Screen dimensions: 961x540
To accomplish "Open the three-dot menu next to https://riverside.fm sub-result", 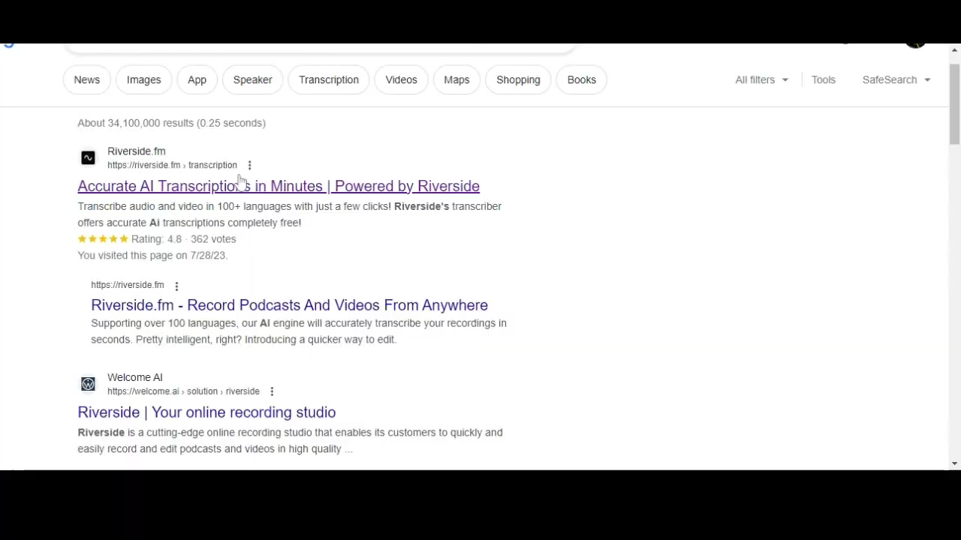I will point(176,286).
